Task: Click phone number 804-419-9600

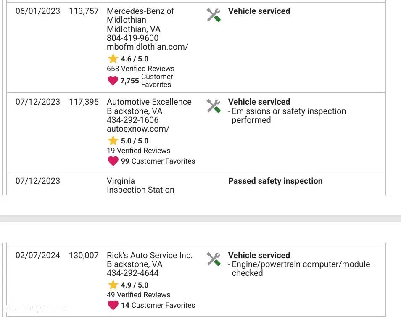Action: 132,38
